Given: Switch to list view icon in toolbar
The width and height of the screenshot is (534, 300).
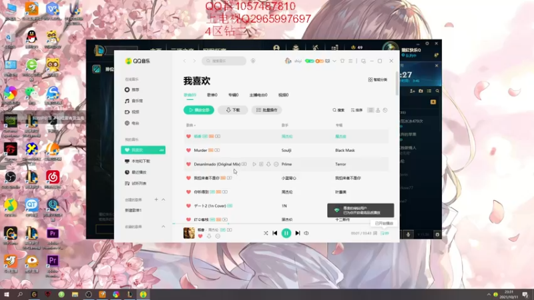Looking at the screenshot, I should [370, 110].
